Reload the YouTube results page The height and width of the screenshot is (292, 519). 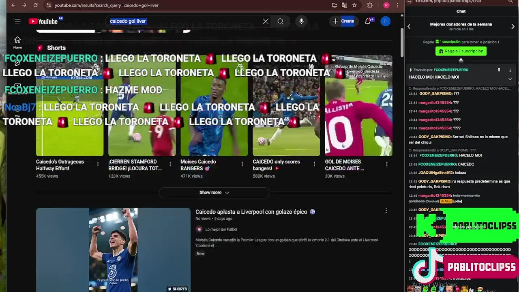[35, 5]
